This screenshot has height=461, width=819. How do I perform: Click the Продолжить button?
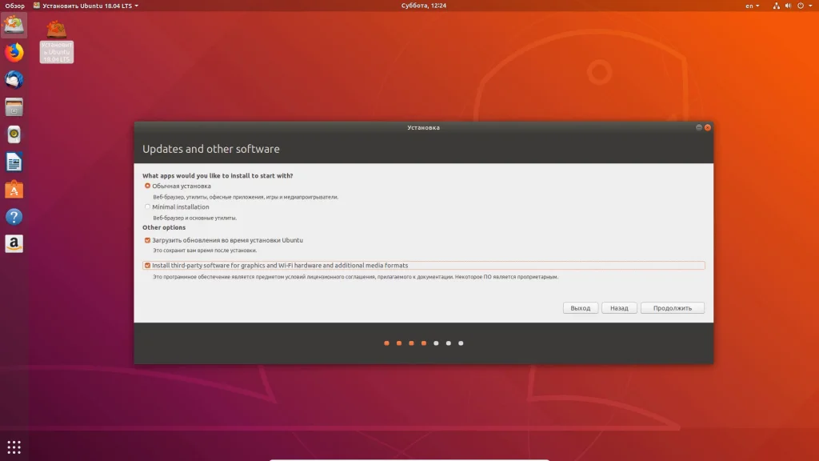tap(672, 308)
